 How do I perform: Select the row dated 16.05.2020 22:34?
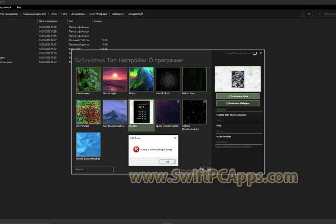click(x=36, y=62)
